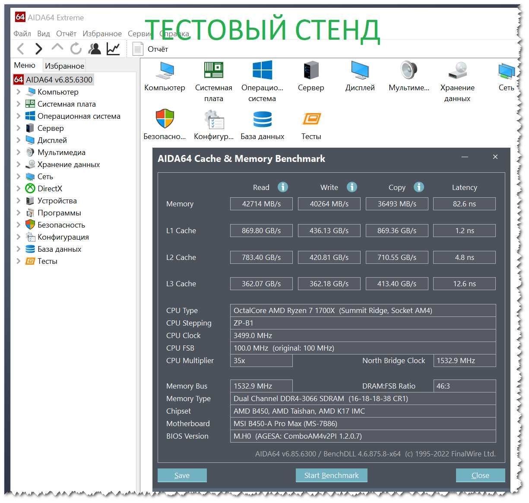Select Безопасность in the tree
Screen dimensions: 529x503
pos(61,225)
